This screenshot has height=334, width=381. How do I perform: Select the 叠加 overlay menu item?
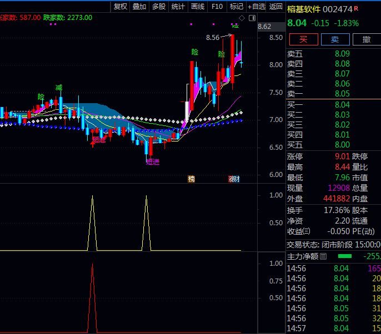(139, 7)
